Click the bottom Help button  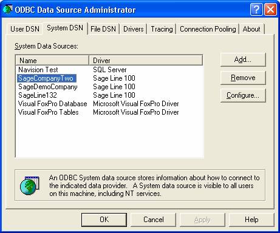(x=251, y=220)
